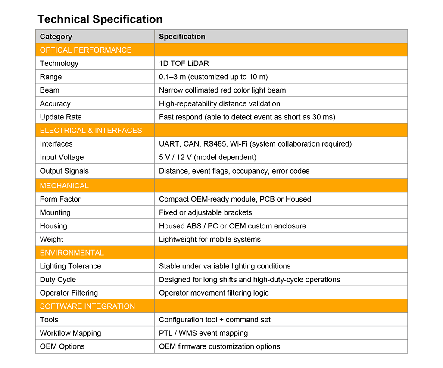Click the OEM Options row label

tap(62, 346)
